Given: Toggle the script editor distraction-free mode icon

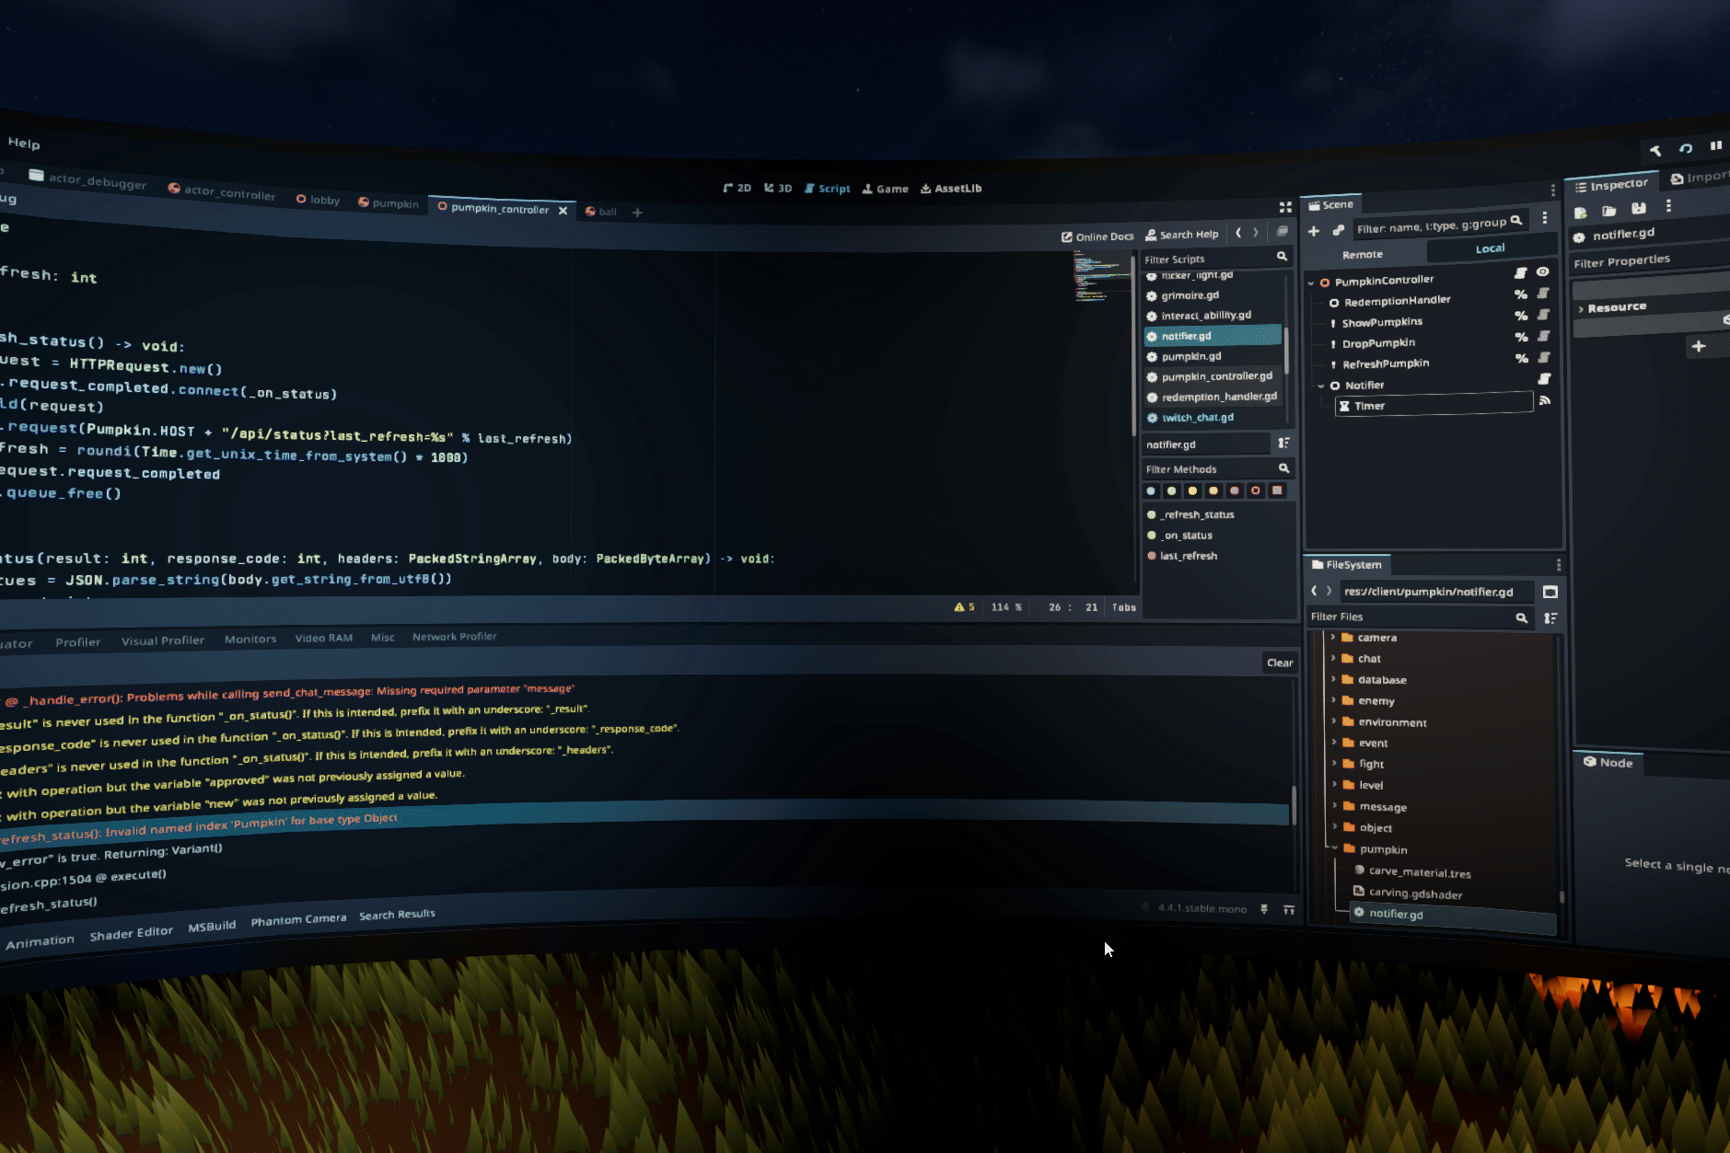Looking at the screenshot, I should (x=1285, y=208).
